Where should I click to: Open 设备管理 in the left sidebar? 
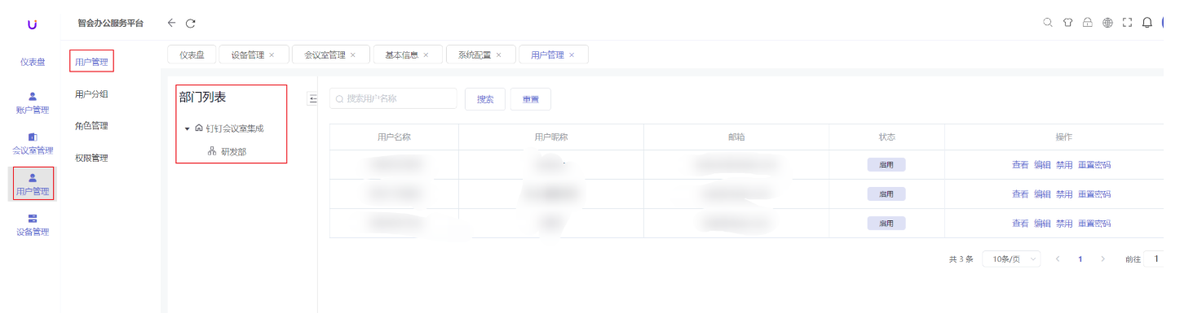33,225
